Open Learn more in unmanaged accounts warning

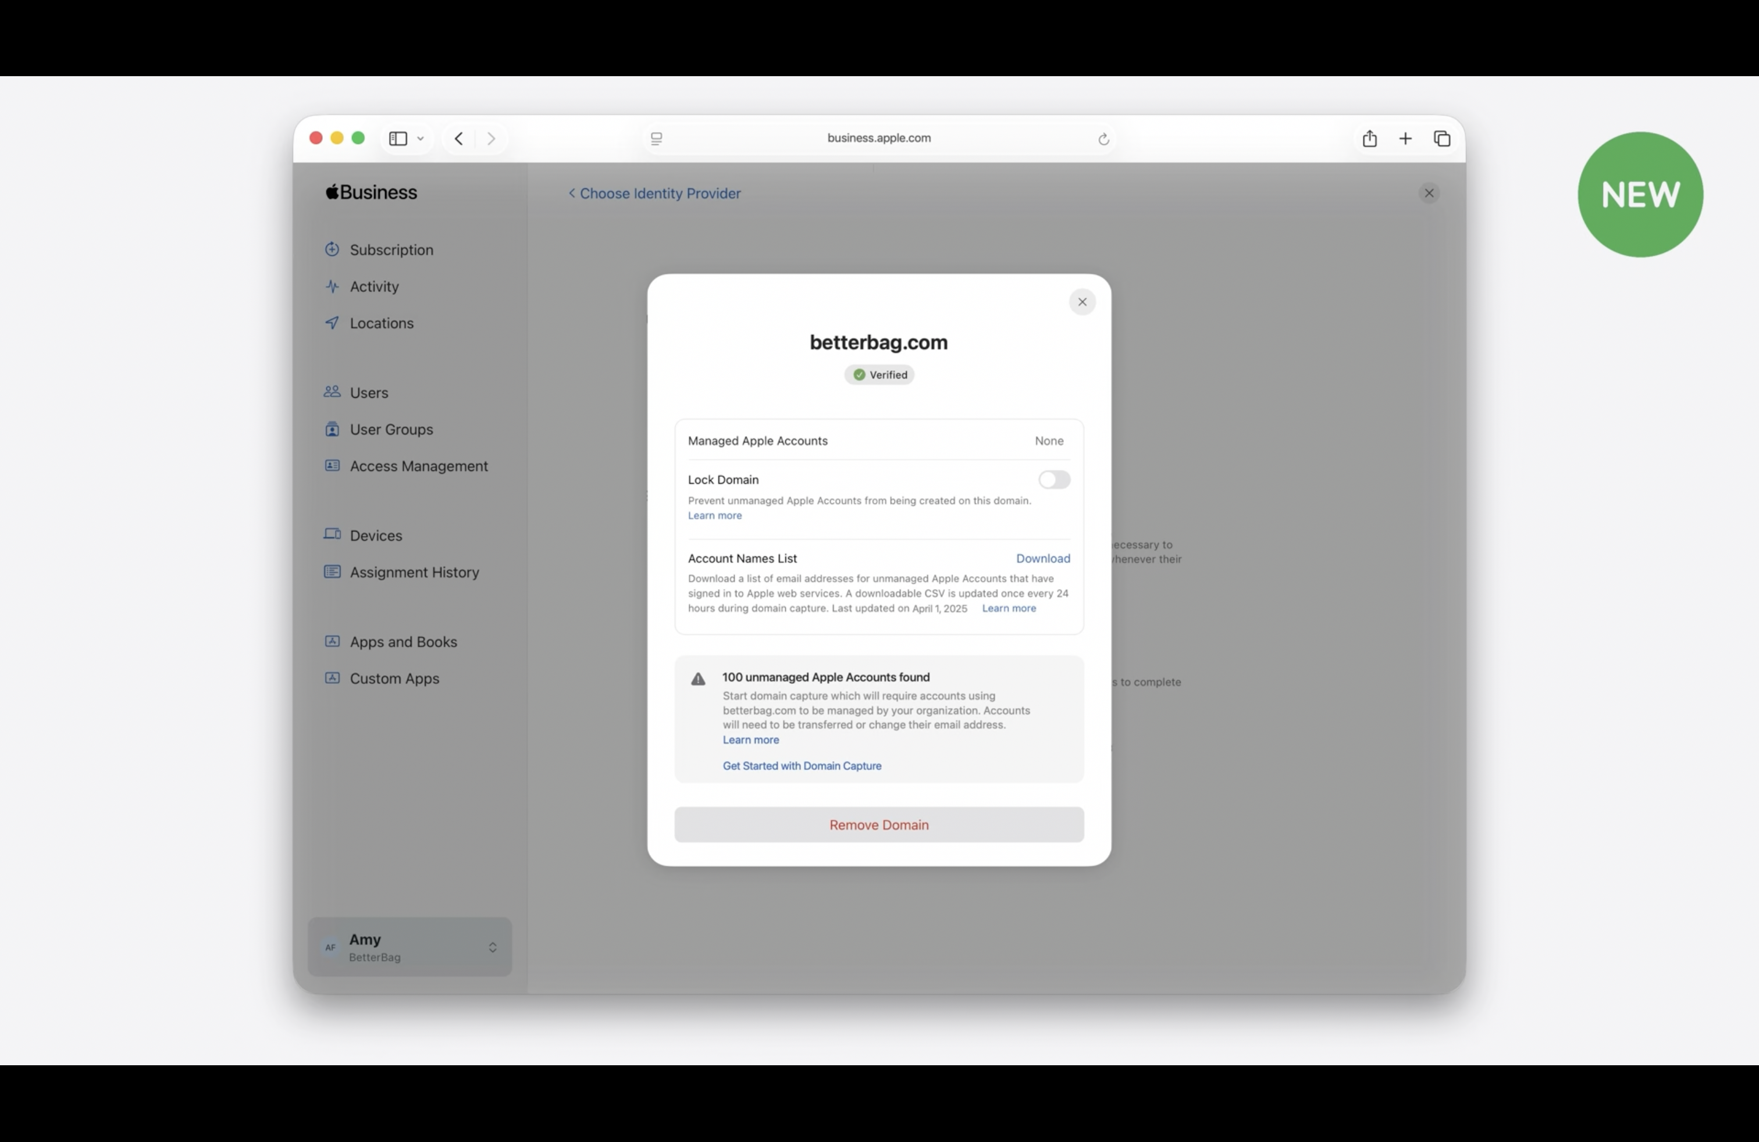751,740
